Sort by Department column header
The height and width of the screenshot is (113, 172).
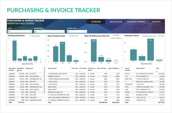tap(29, 68)
